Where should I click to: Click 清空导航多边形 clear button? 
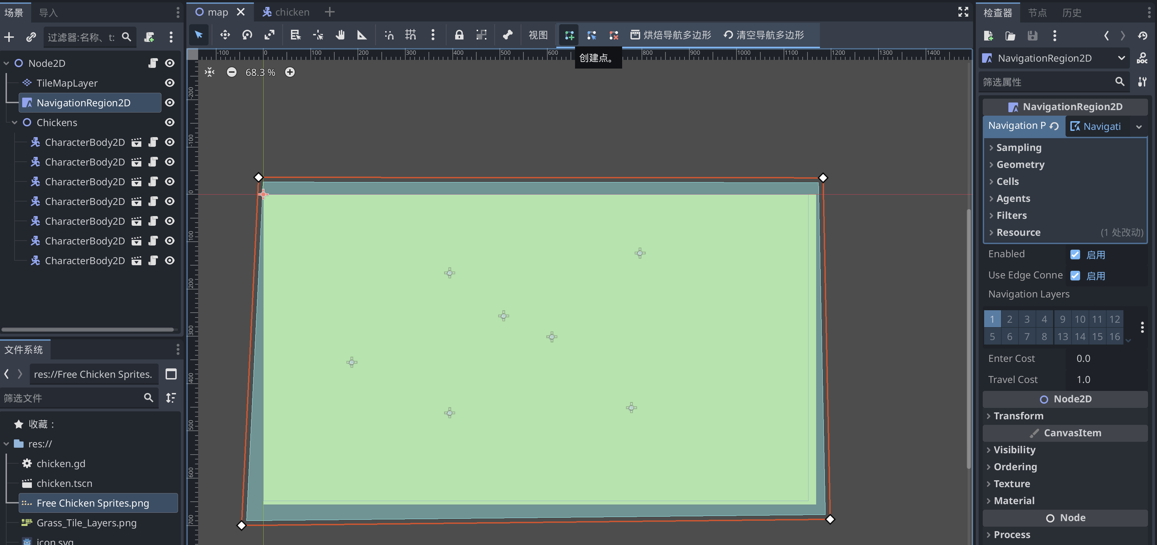[763, 35]
